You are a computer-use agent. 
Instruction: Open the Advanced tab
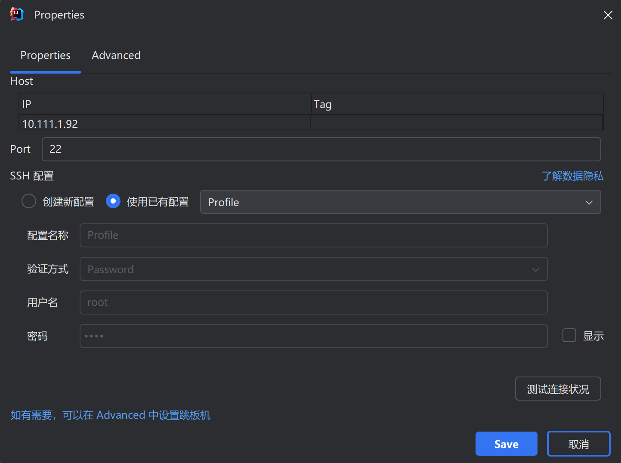116,56
